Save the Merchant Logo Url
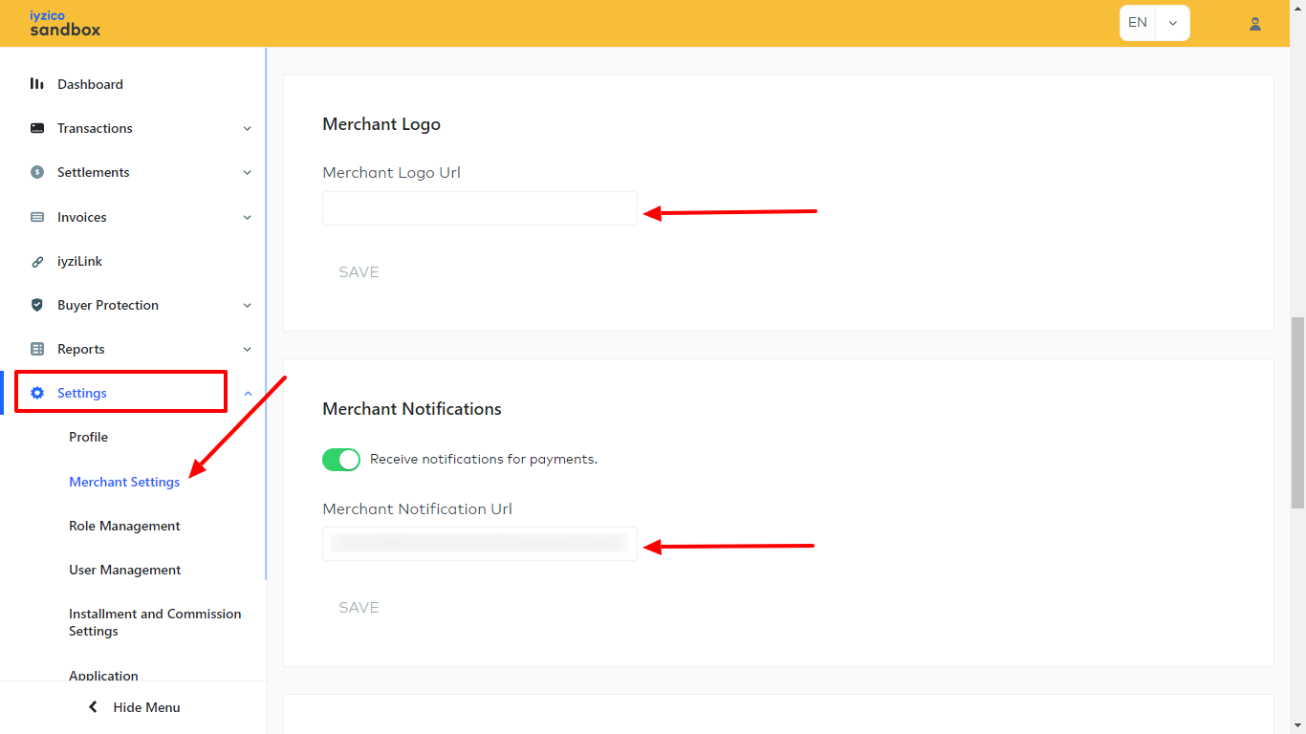The height and width of the screenshot is (734, 1306). (x=359, y=272)
